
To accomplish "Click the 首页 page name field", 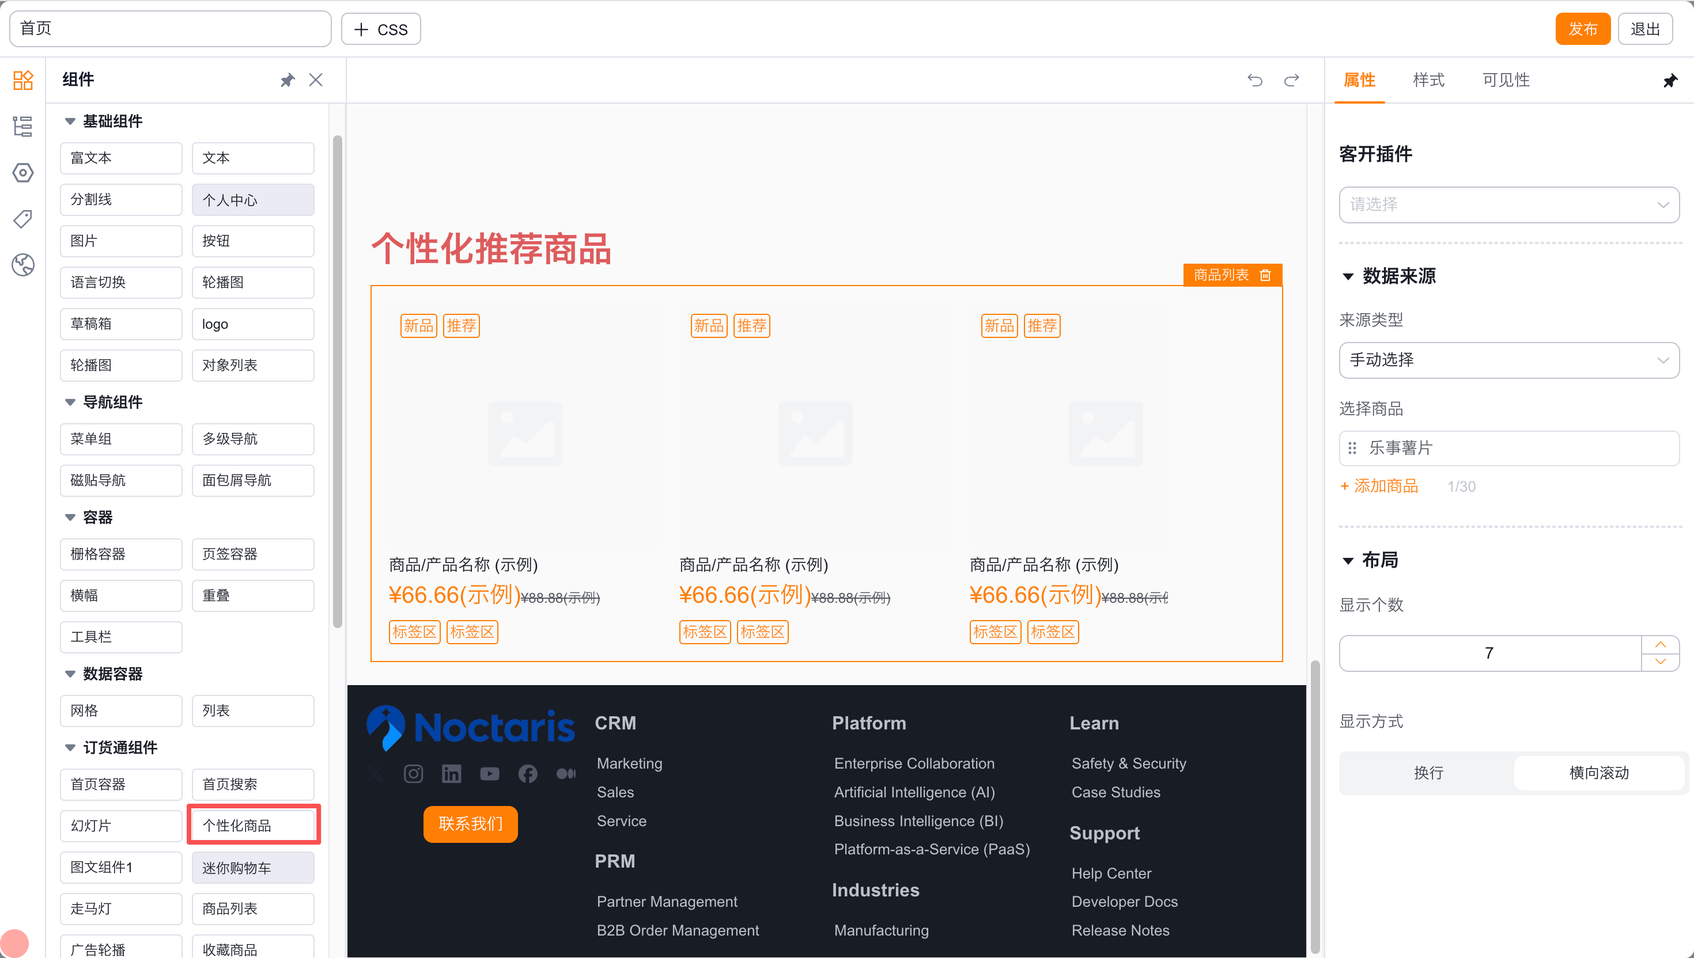I will [x=170, y=29].
